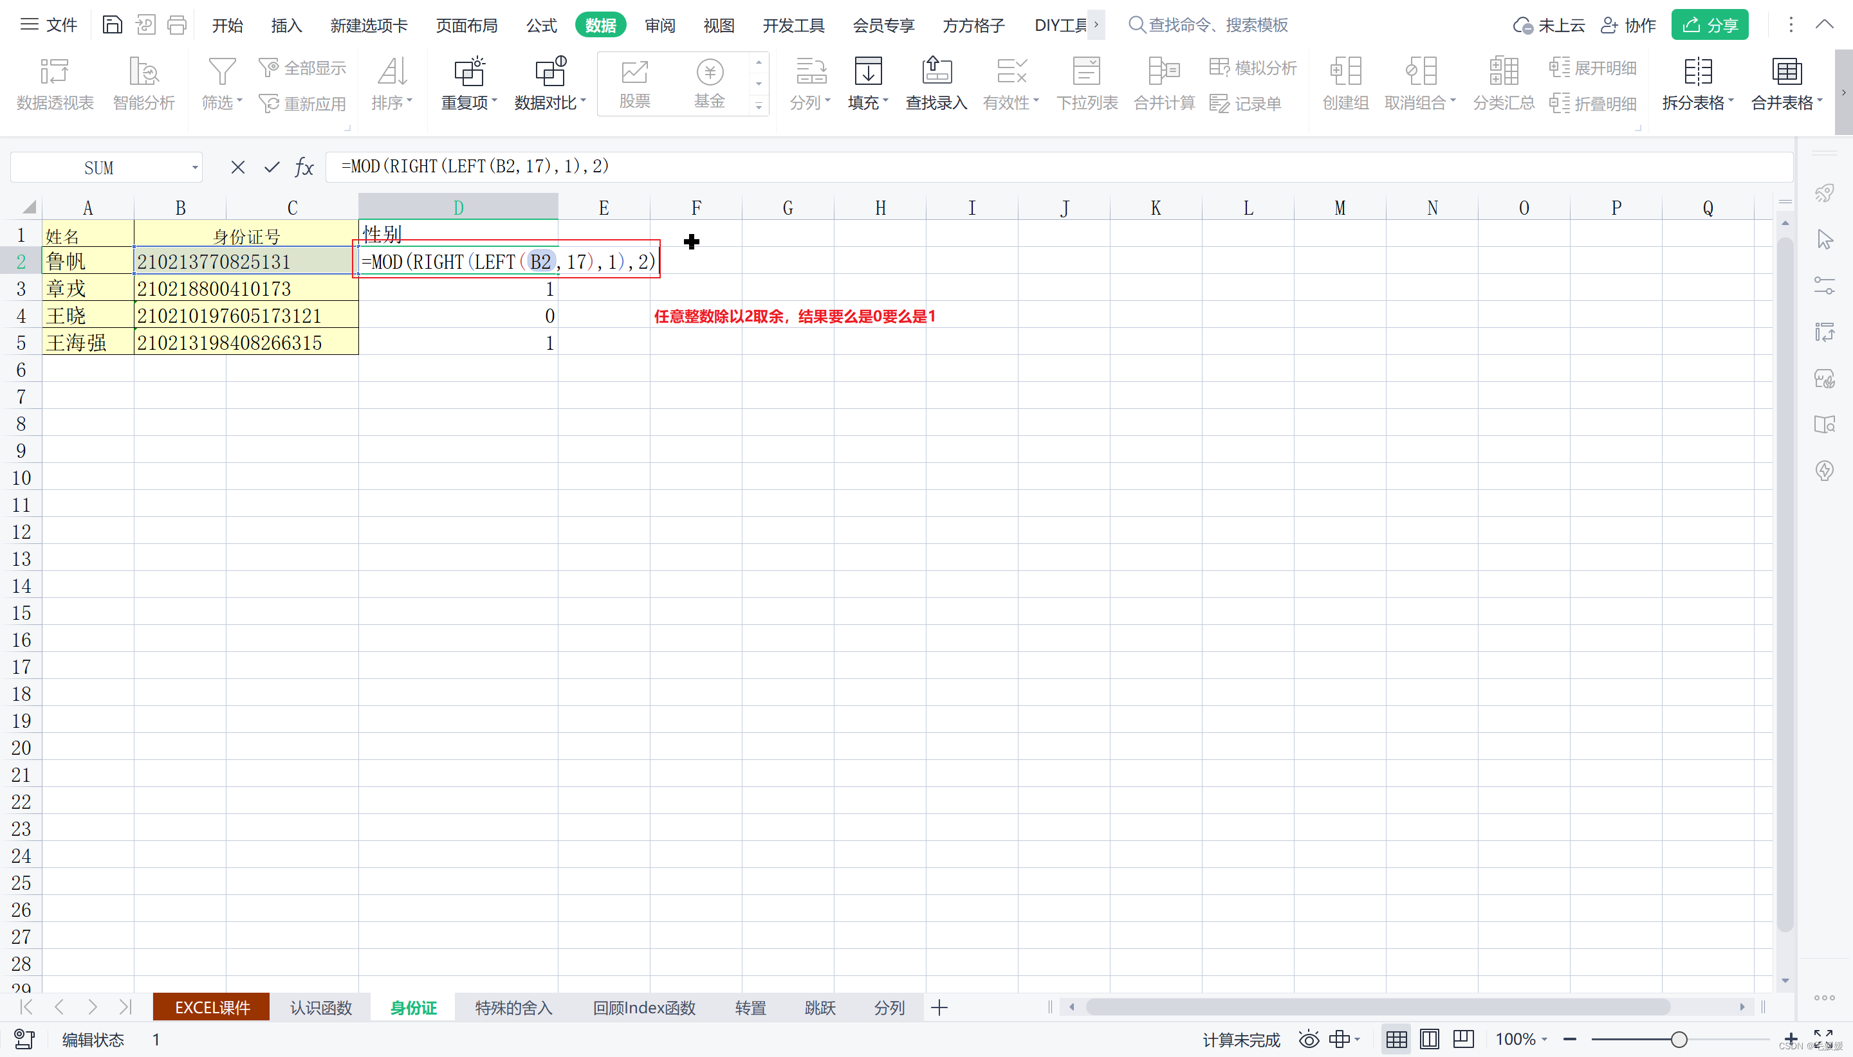Viewport: 1853px width, 1057px height.
Task: Click 模拟分析 what-if analysis button
Action: [x=1253, y=68]
